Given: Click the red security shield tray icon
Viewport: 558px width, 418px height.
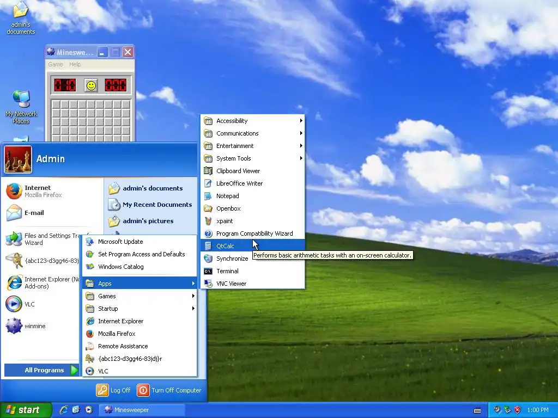Looking at the screenshot, I should tap(518, 410).
